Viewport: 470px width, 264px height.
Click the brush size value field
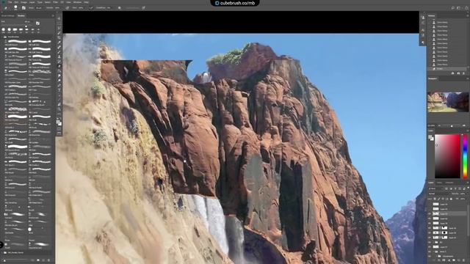(28, 21)
